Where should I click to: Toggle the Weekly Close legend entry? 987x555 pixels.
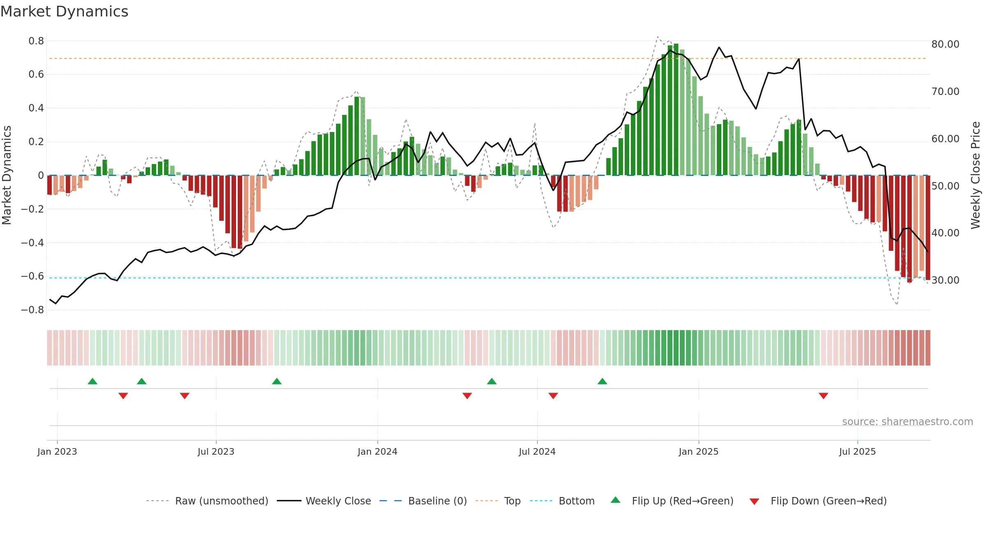324,501
